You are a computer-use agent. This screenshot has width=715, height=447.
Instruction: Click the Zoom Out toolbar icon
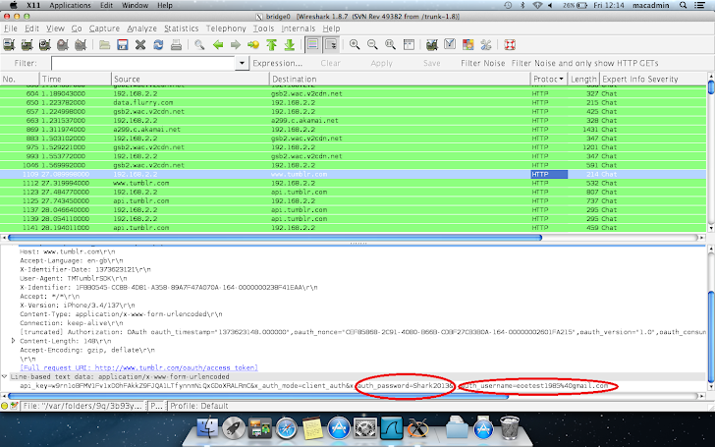tap(371, 45)
